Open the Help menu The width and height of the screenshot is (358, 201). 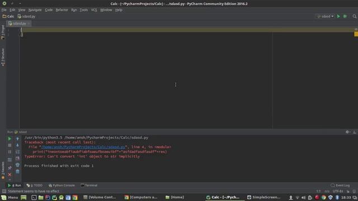coord(119,10)
